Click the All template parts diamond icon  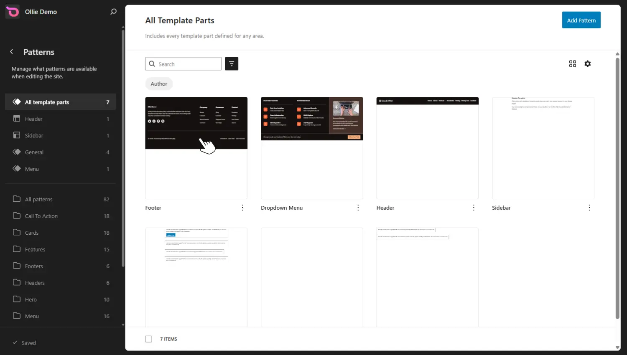(17, 102)
